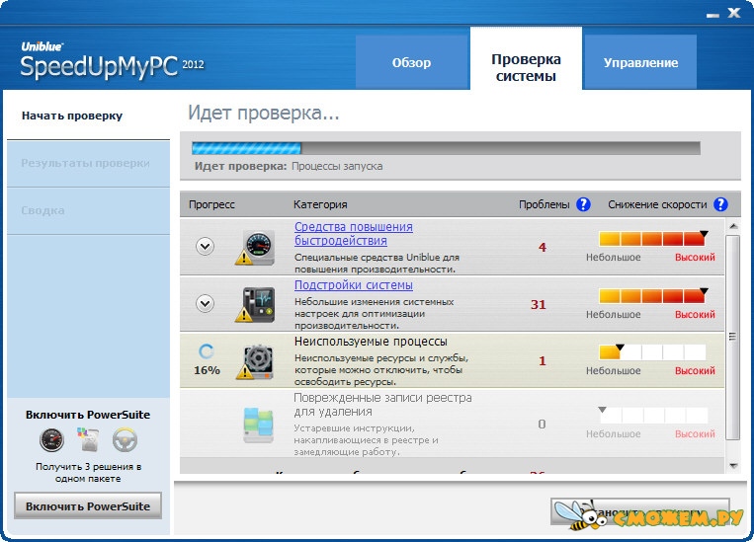Image resolution: width=754 pixels, height=542 pixels.
Task: Select Сводка in the sidebar
Action: (88, 210)
